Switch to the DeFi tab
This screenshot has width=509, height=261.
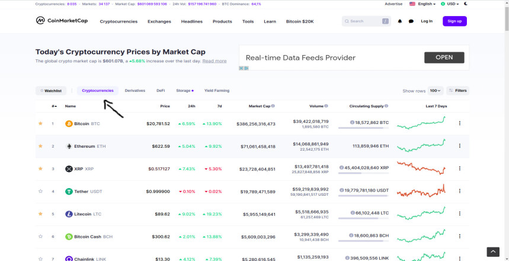[x=161, y=91]
